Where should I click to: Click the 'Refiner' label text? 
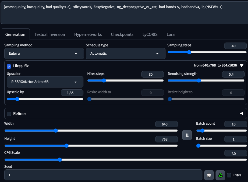(x=20, y=114)
